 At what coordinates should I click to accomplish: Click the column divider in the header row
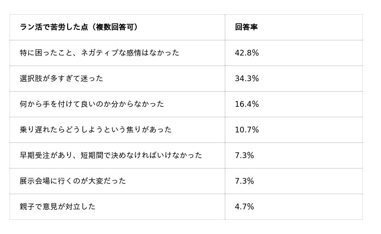coord(225,28)
